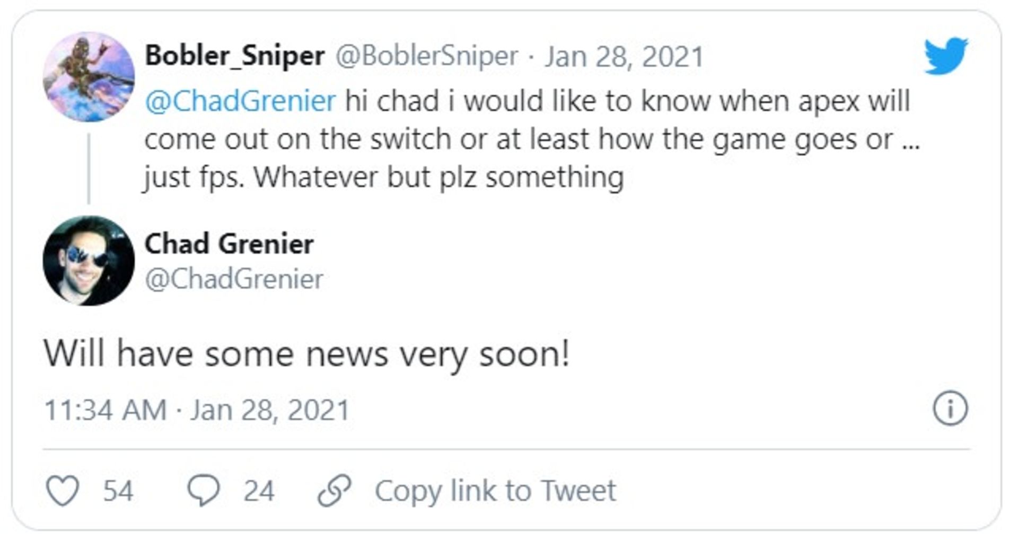Click Copy link to Tweet

click(495, 490)
